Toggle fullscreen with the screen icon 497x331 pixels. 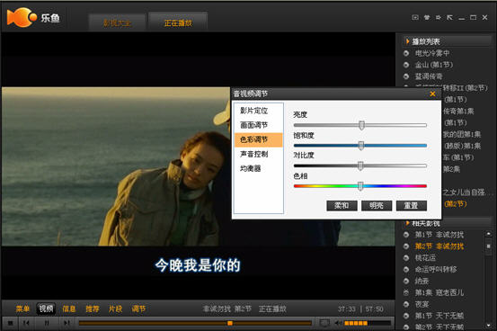(324, 323)
